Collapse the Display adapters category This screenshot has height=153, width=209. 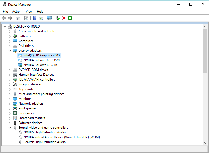click(x=10, y=51)
